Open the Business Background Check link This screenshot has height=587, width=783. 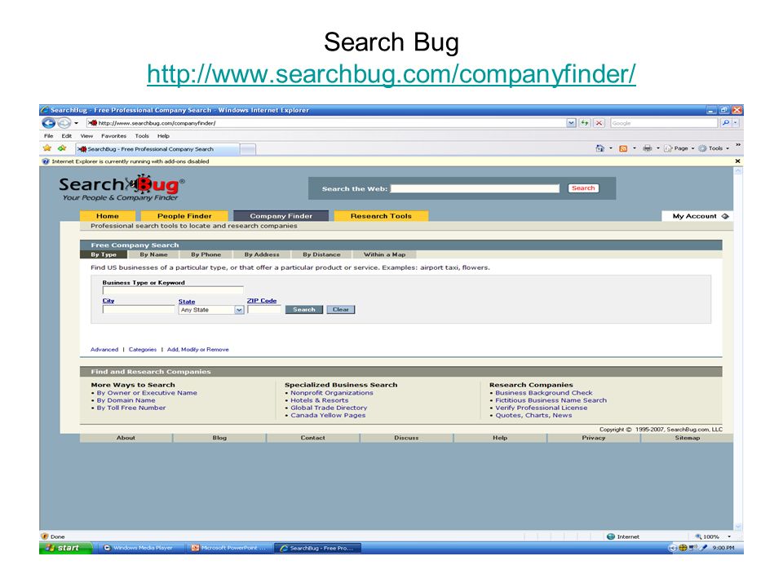(x=544, y=393)
